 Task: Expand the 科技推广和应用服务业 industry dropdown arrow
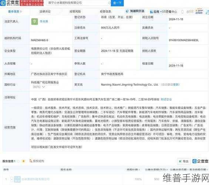point(43,87)
